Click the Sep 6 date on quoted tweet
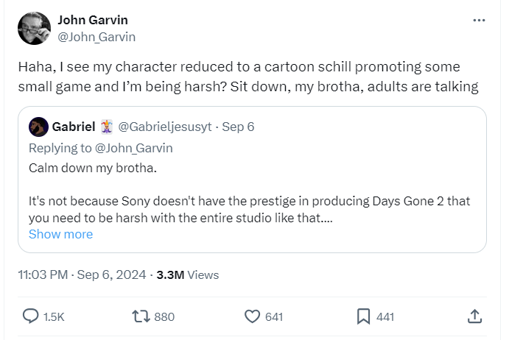Screen dimensions: 509x340 [237, 127]
